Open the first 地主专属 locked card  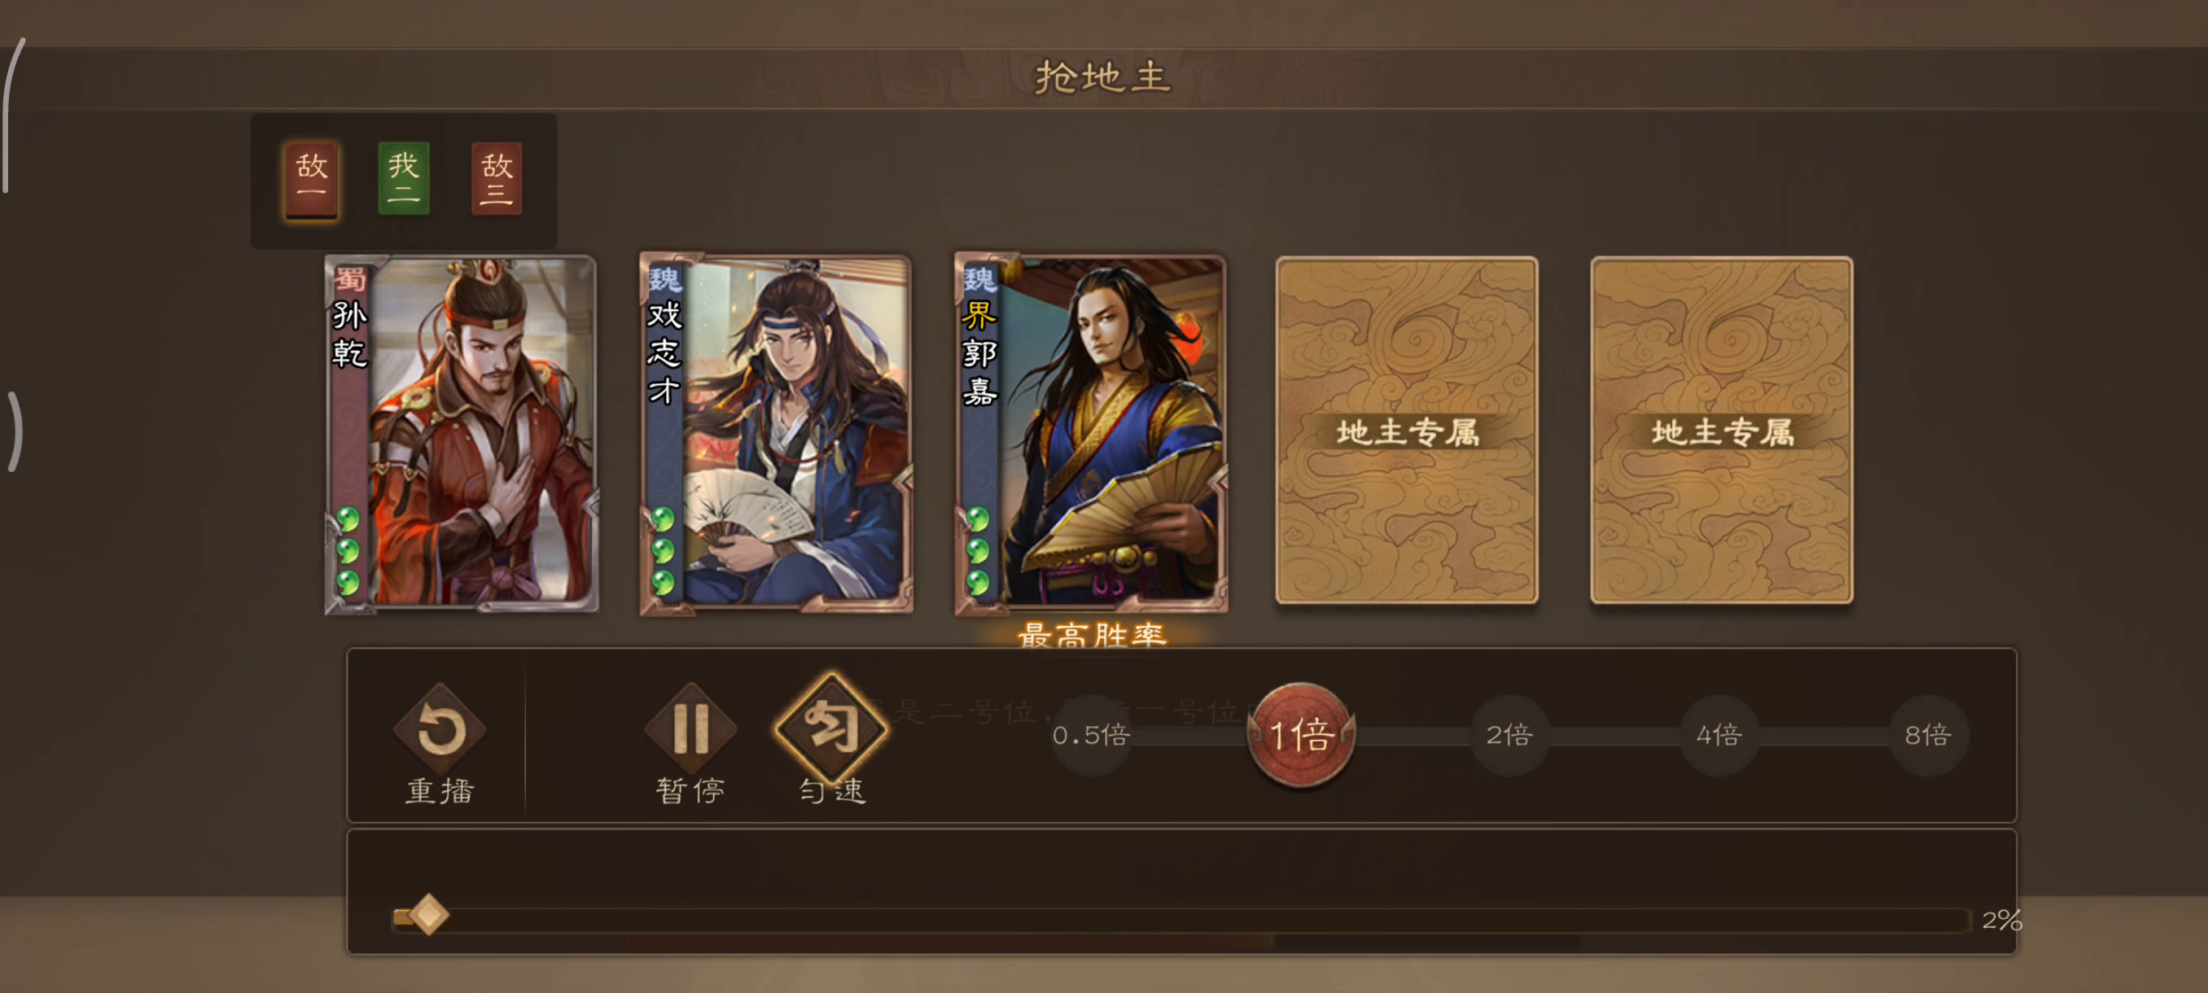point(1407,431)
